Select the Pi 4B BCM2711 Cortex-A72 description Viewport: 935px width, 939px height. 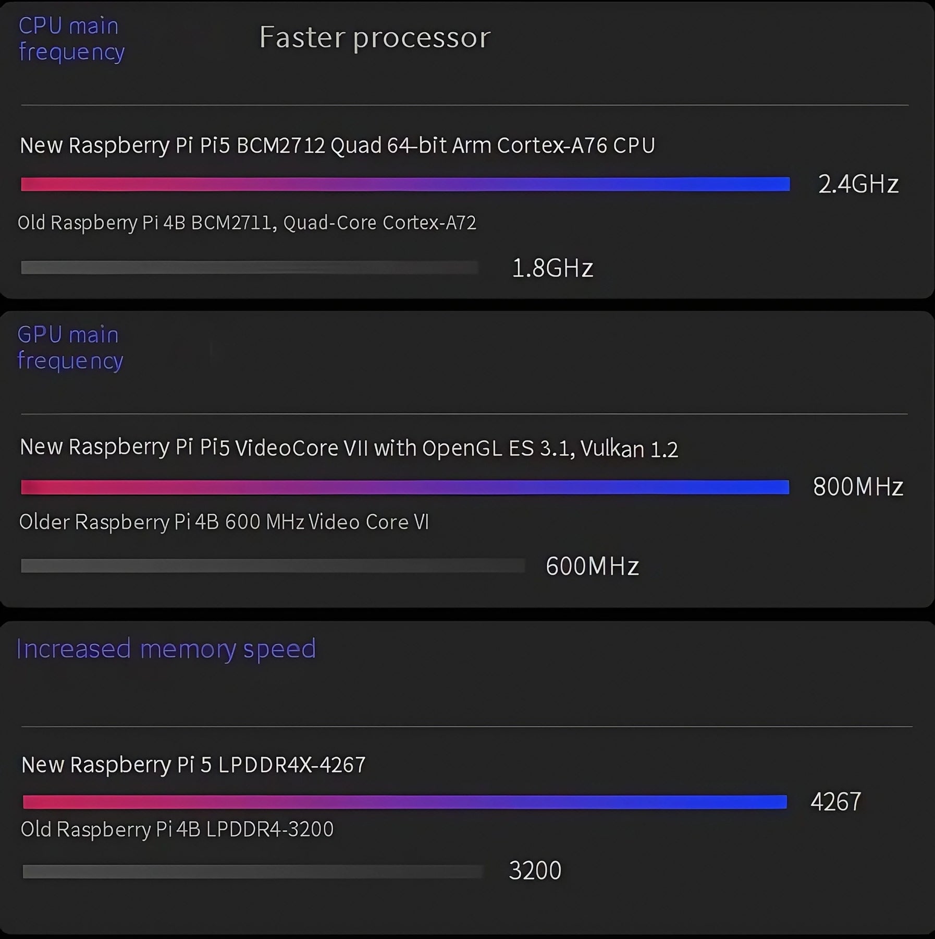click(x=247, y=223)
